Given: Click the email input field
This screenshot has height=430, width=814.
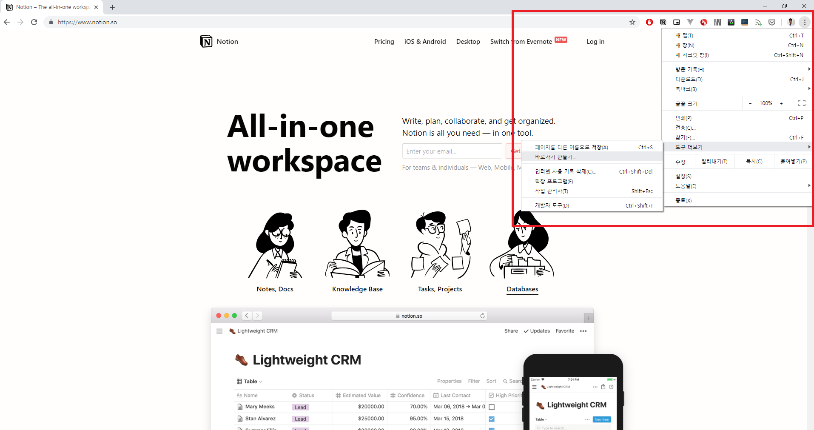Looking at the screenshot, I should tap(452, 151).
